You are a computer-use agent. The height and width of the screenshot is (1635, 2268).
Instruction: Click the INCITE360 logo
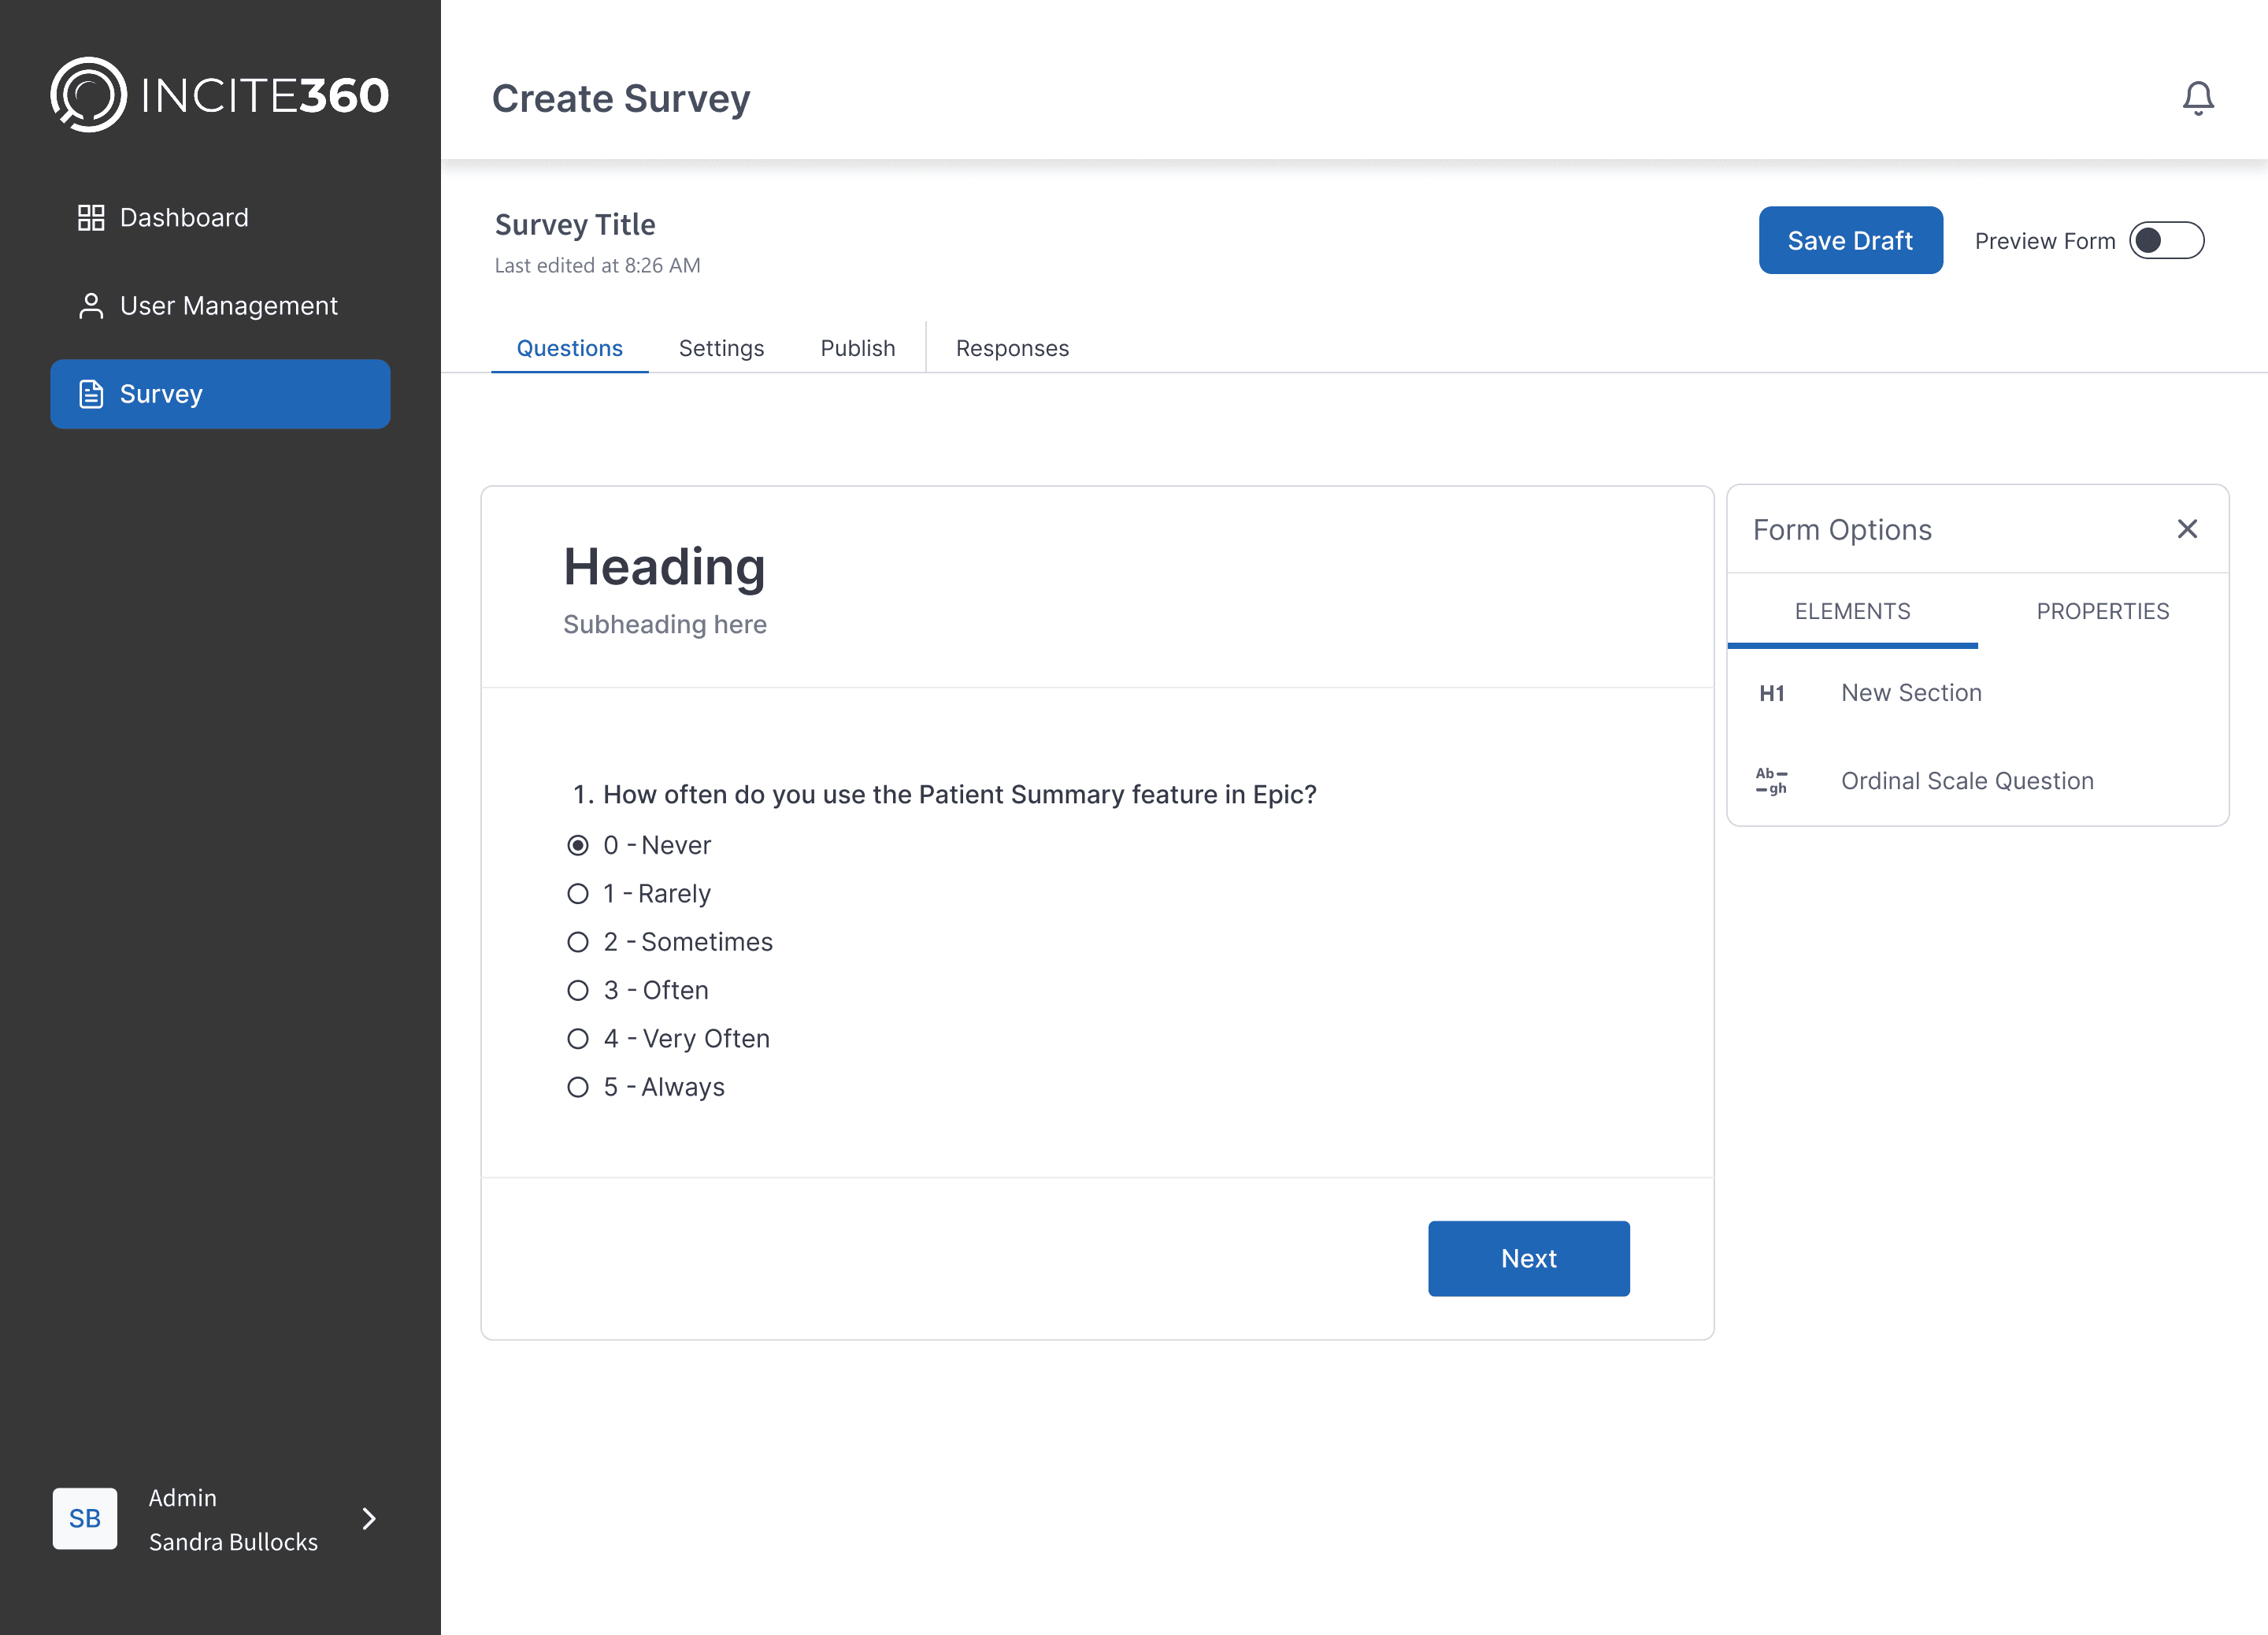coord(219,95)
